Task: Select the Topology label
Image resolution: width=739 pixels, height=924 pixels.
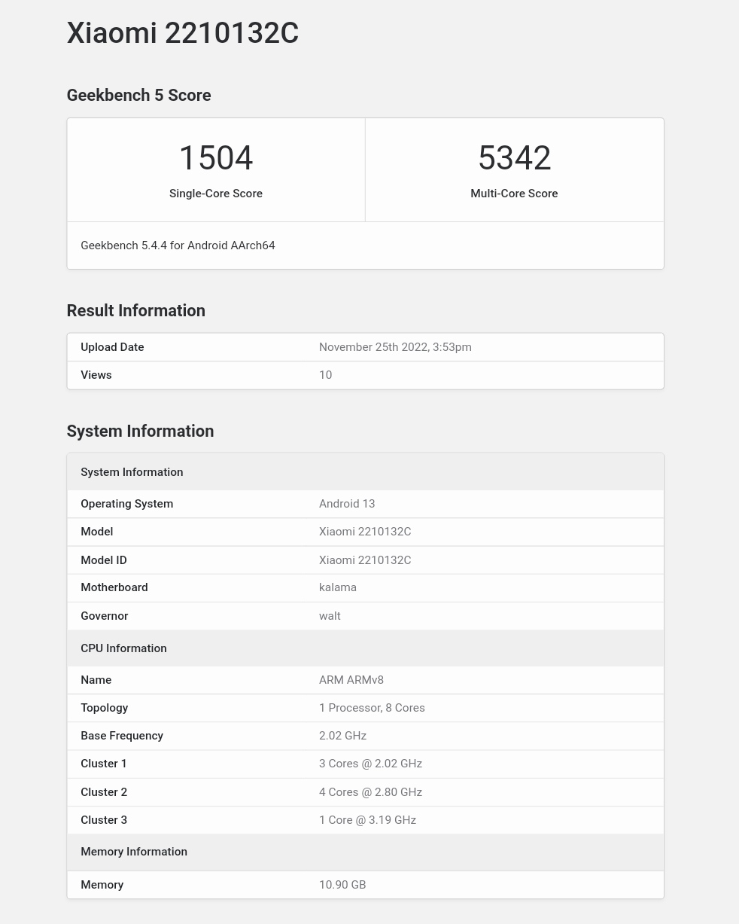Action: pyautogui.click(x=105, y=708)
